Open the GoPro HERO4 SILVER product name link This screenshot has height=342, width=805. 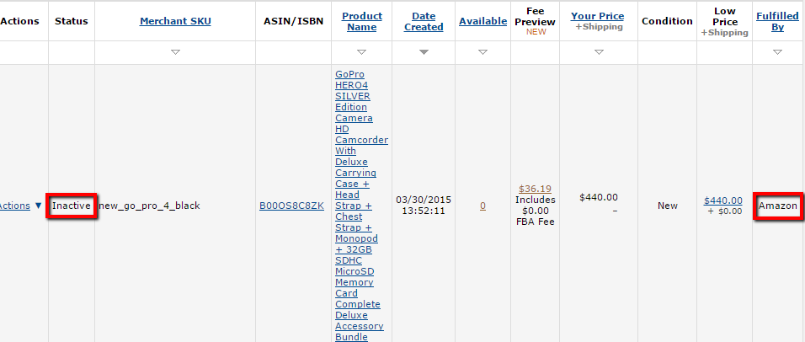(361, 206)
